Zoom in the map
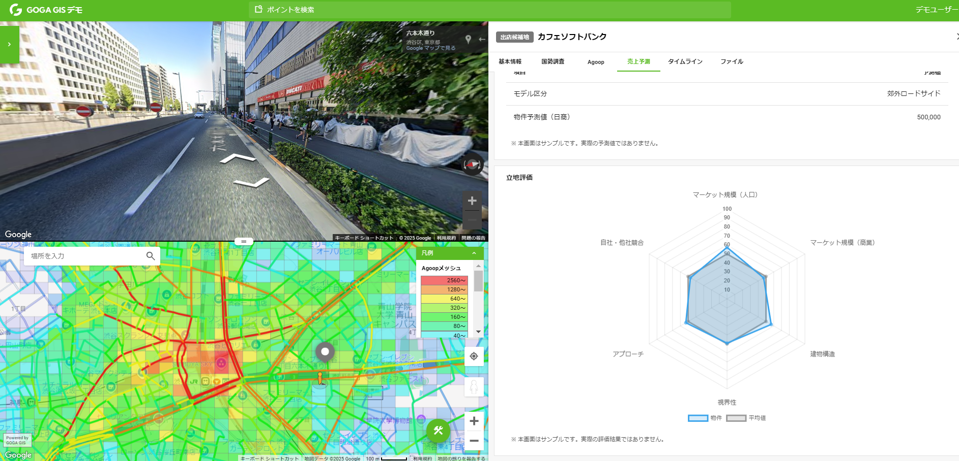Image resolution: width=959 pixels, height=461 pixels. pyautogui.click(x=474, y=421)
